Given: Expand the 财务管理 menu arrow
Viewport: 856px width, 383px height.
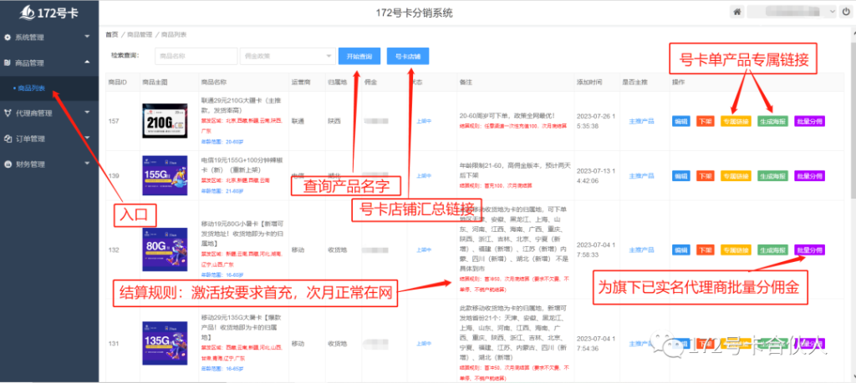Looking at the screenshot, I should point(87,164).
